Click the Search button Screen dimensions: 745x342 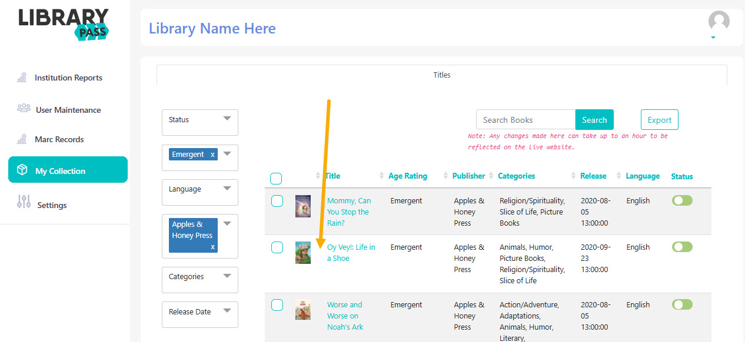click(x=594, y=119)
